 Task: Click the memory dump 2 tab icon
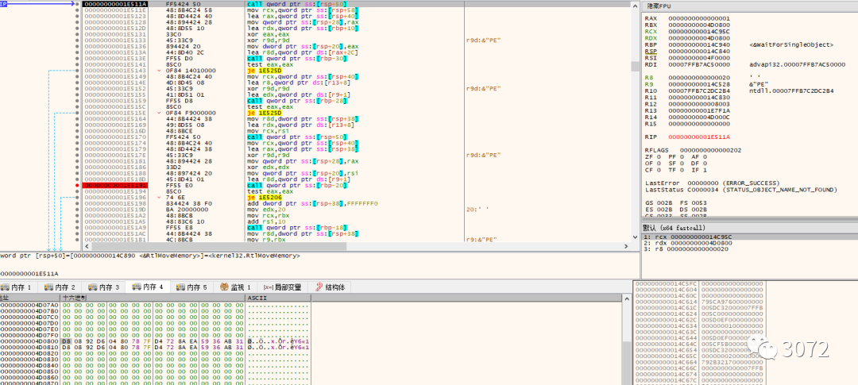pos(48,287)
